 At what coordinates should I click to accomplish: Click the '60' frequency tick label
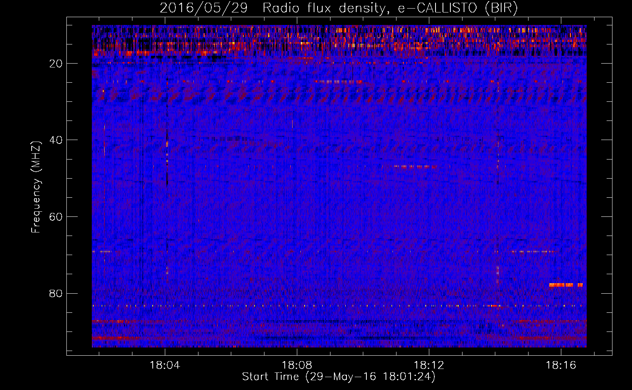pos(56,217)
